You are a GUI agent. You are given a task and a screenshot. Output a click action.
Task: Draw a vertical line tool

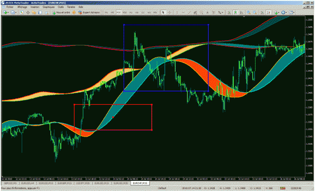(177, 13)
